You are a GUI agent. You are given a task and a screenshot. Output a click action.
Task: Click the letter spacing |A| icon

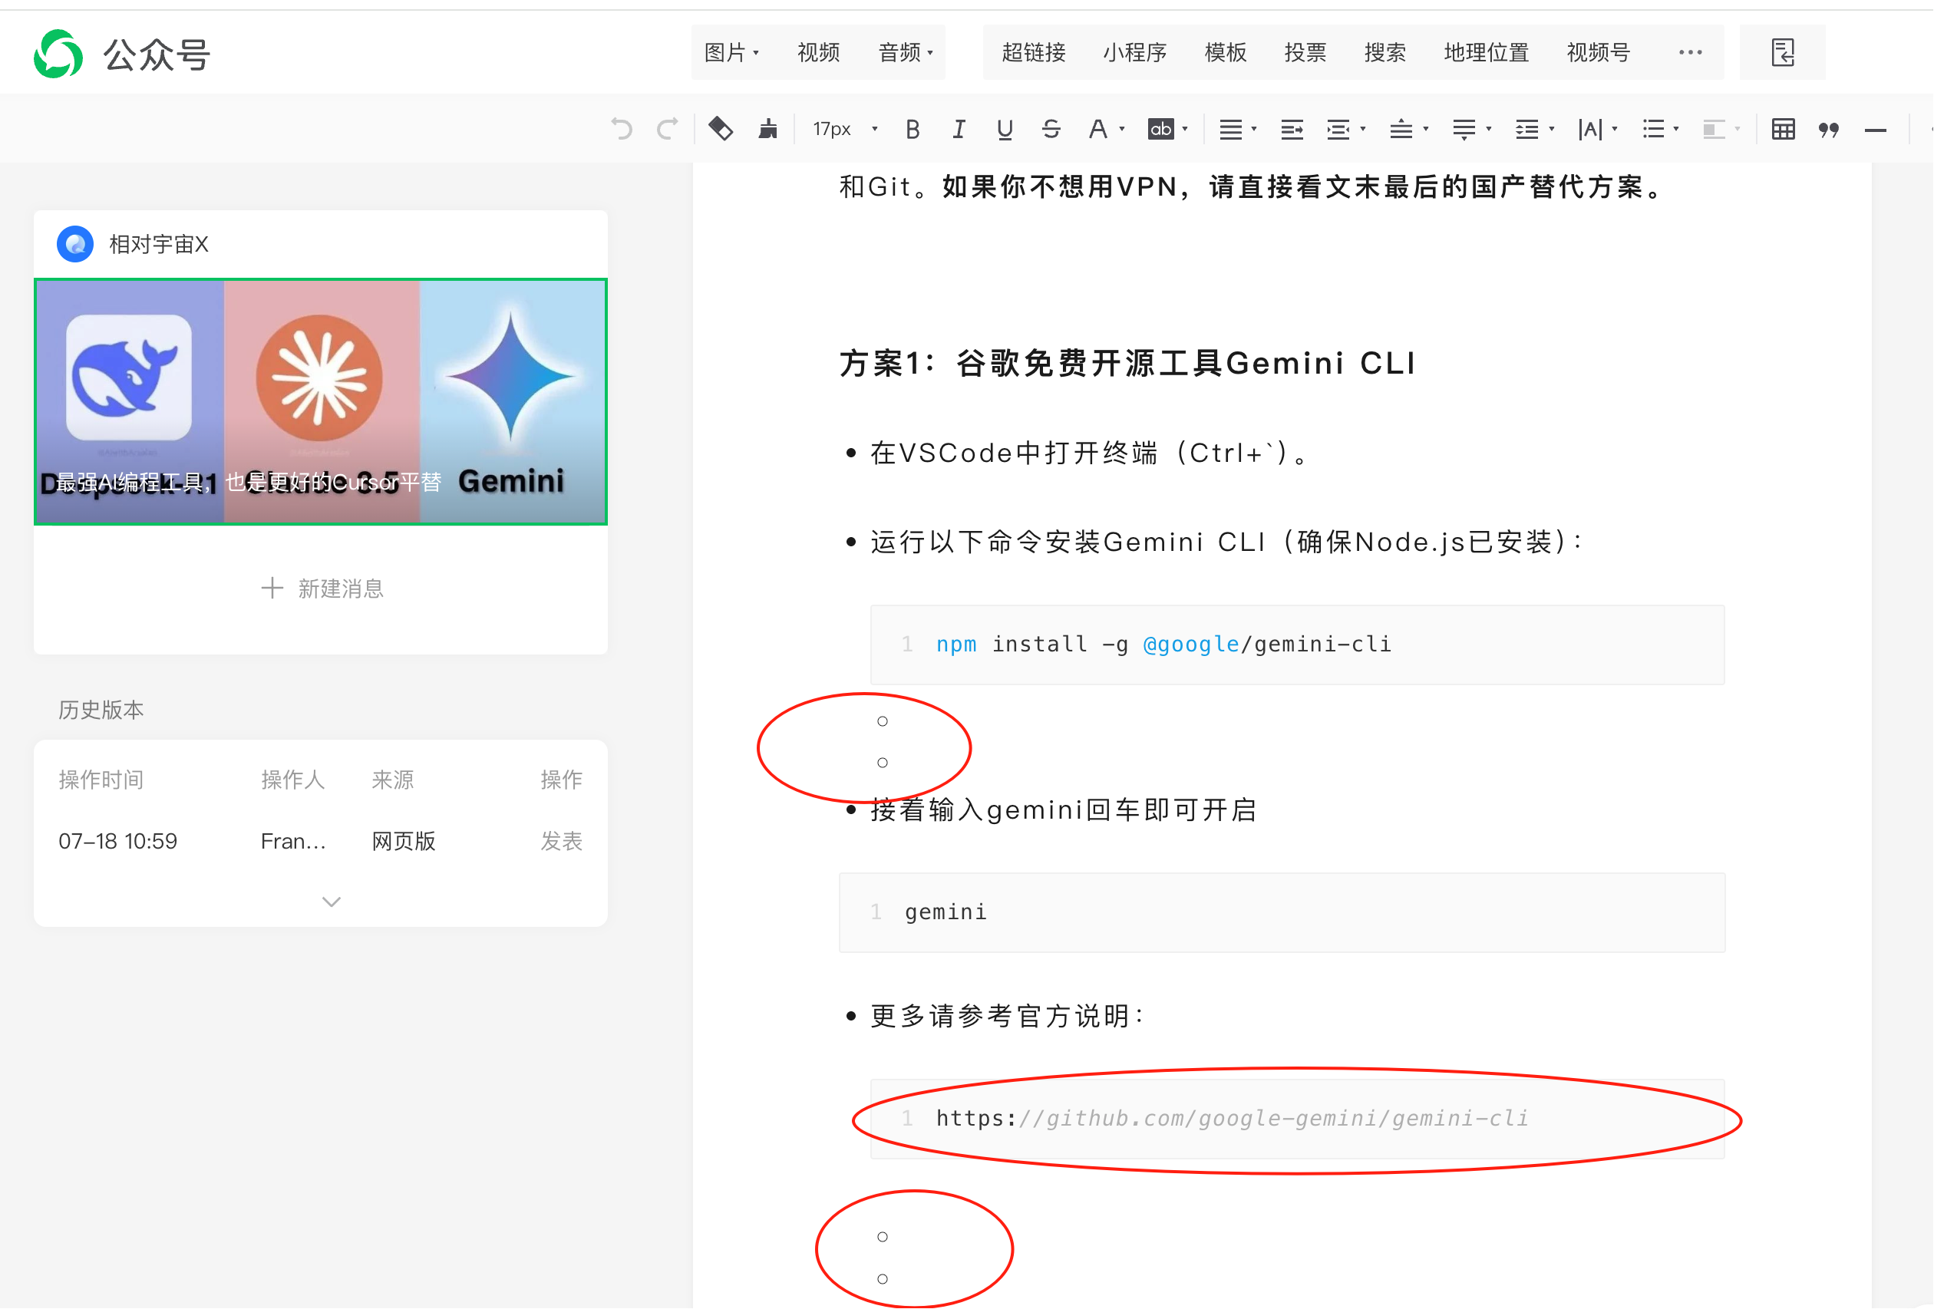coord(1589,129)
